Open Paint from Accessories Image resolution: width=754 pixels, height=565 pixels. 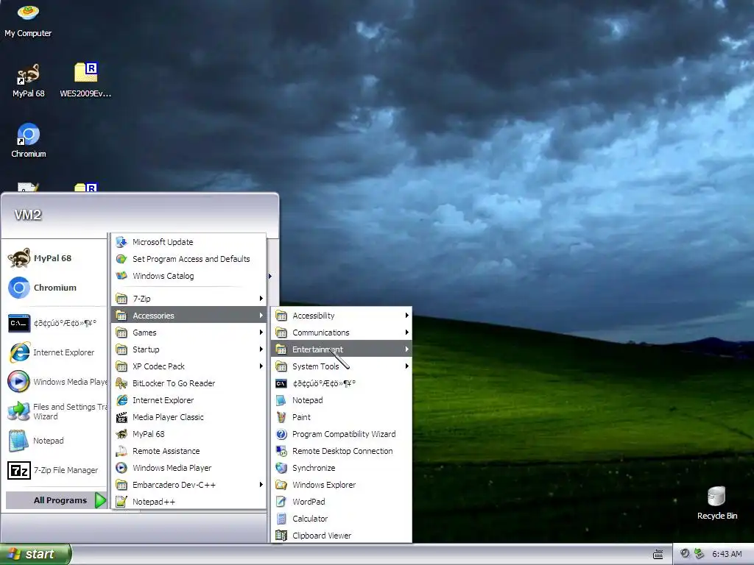[342, 417]
